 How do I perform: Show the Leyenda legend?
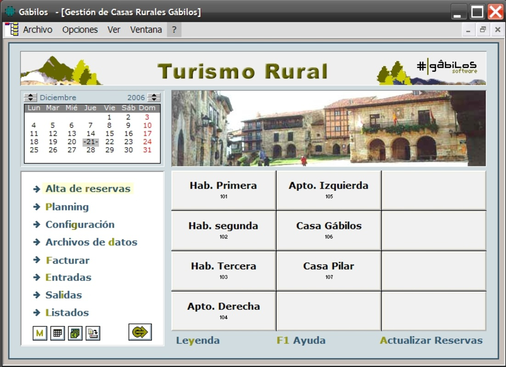pyautogui.click(x=198, y=340)
